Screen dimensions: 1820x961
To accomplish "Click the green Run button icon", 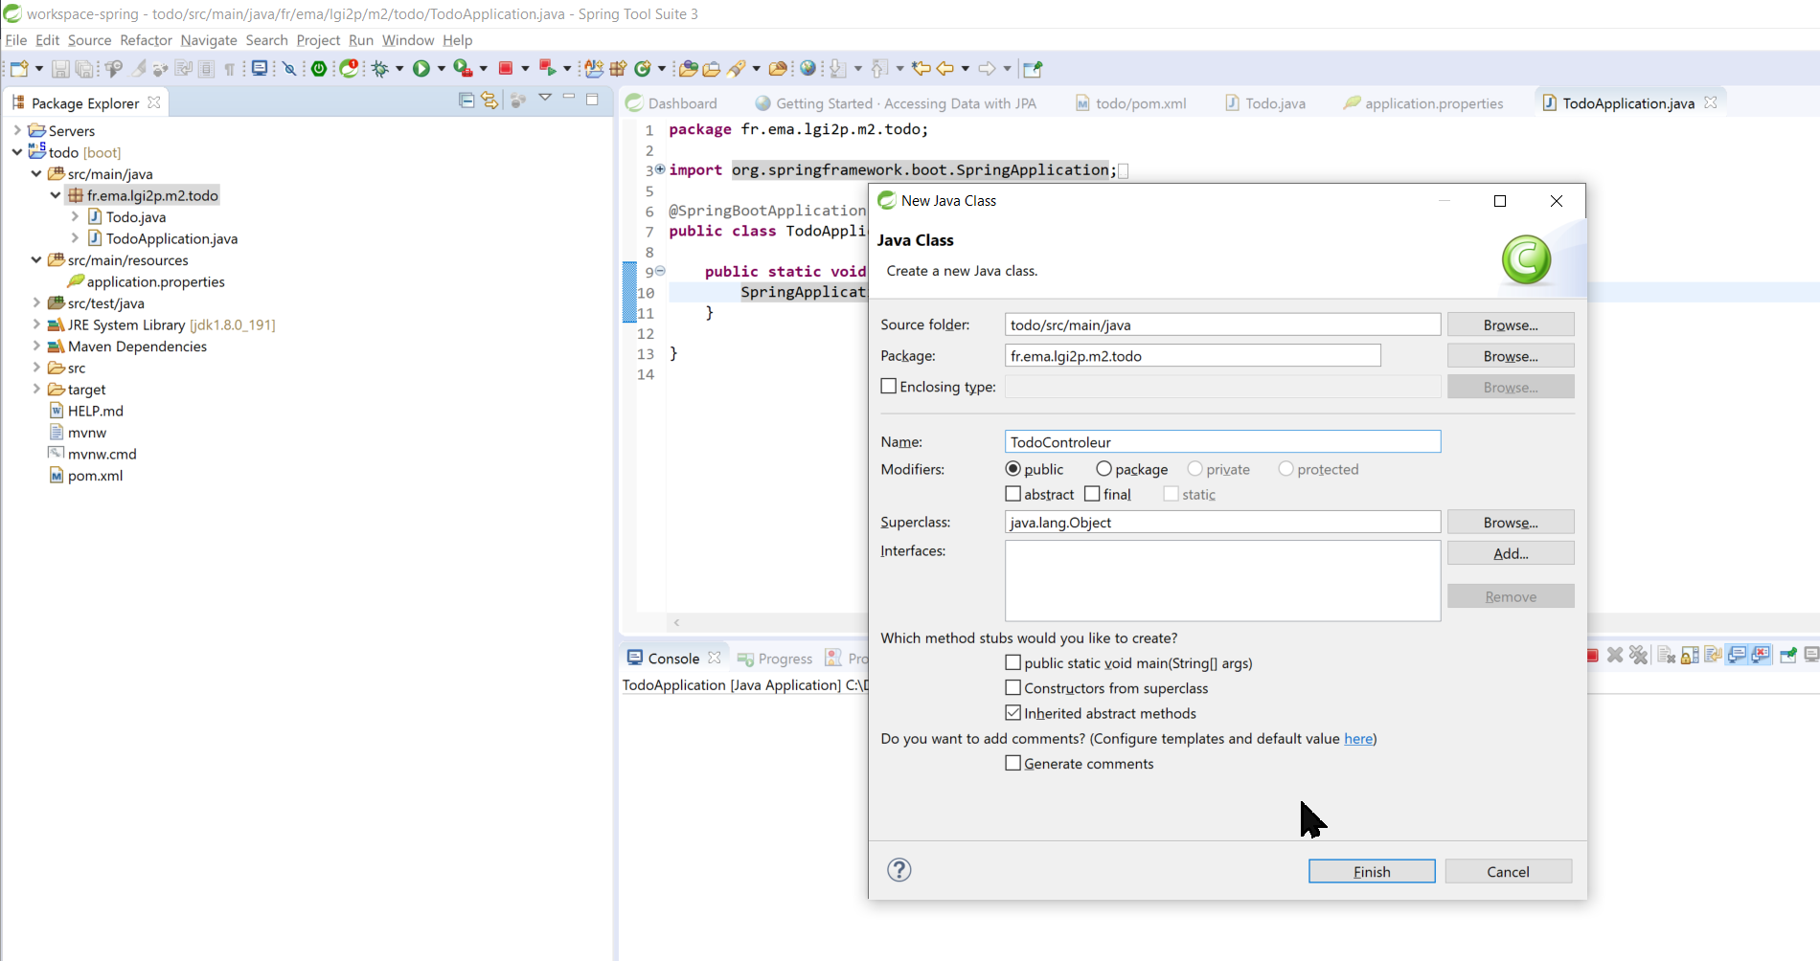I will [x=421, y=69].
